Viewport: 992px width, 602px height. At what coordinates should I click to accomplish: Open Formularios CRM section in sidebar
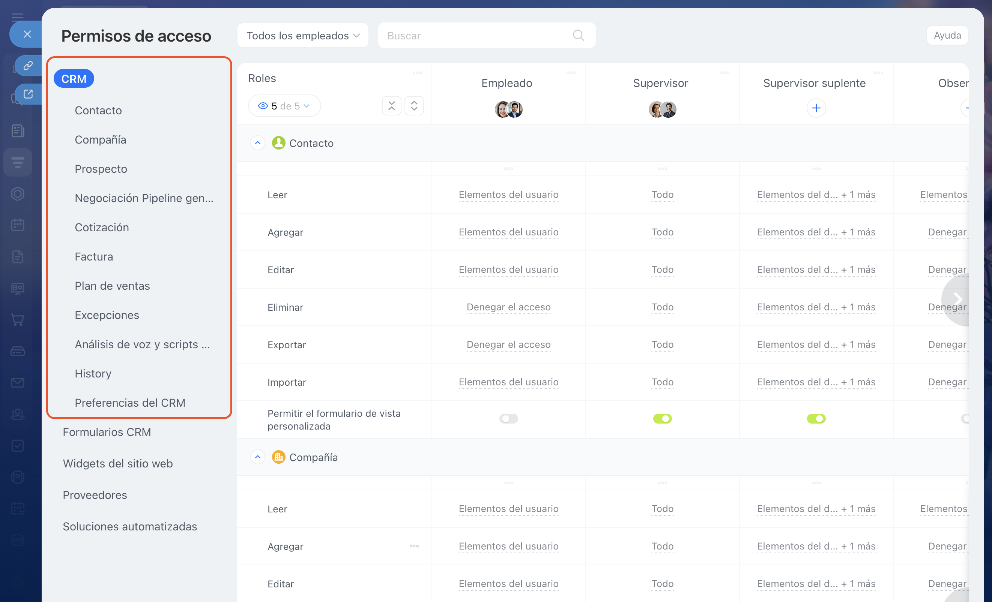coord(107,432)
